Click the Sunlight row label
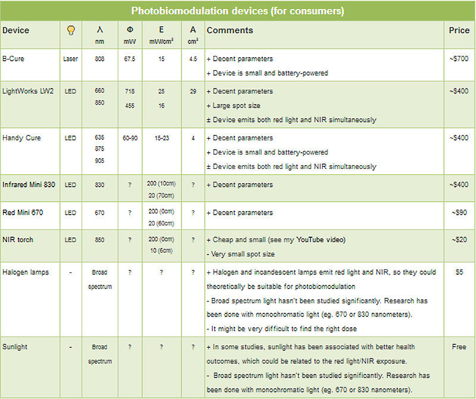 [x=14, y=347]
